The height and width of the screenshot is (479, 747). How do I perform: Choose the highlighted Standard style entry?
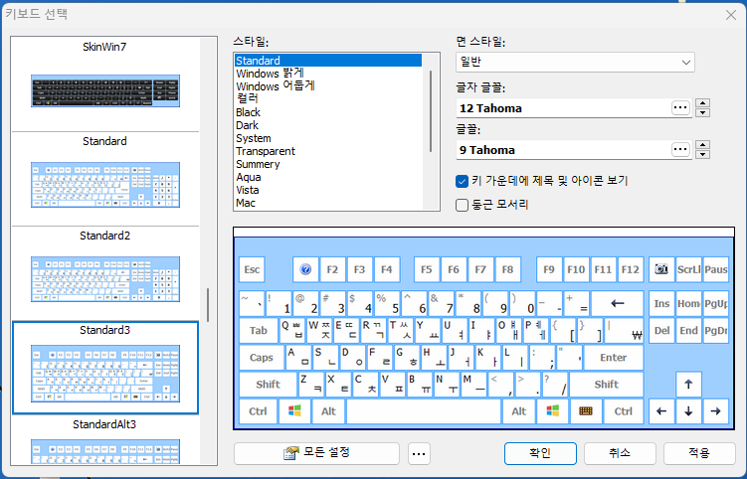[x=328, y=61]
